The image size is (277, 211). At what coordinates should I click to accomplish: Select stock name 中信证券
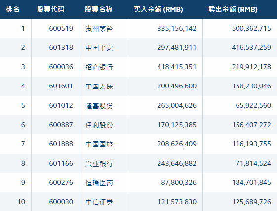[x=99, y=202]
